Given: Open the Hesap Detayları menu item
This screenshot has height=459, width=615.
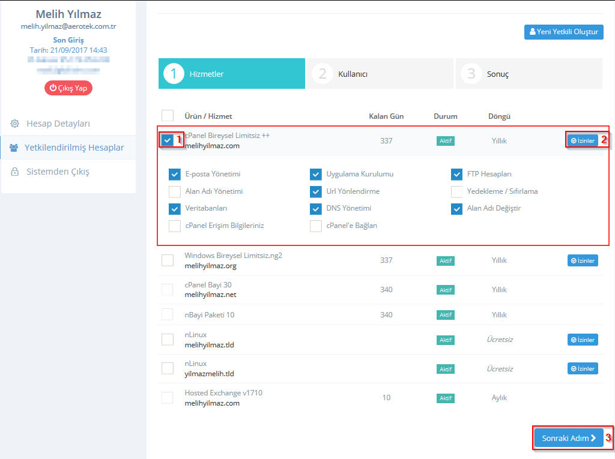Looking at the screenshot, I should tap(58, 124).
